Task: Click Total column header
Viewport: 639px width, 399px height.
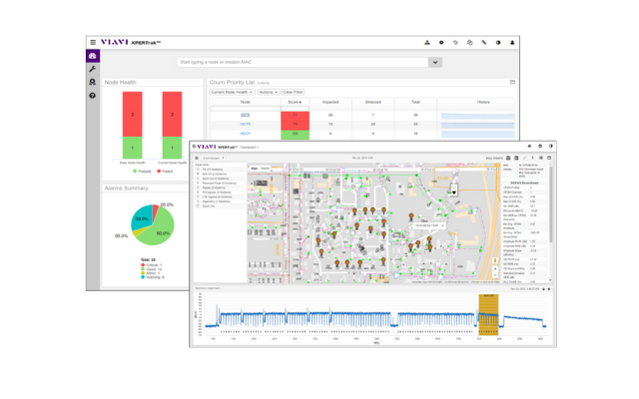Action: point(415,102)
